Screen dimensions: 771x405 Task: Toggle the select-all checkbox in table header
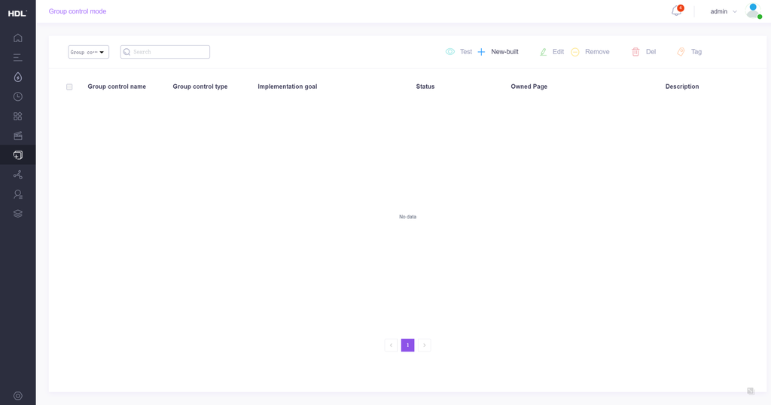click(69, 87)
